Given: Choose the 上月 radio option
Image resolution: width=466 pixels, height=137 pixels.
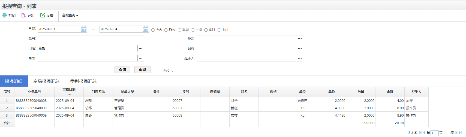Looking at the screenshot, I should pos(219,30).
